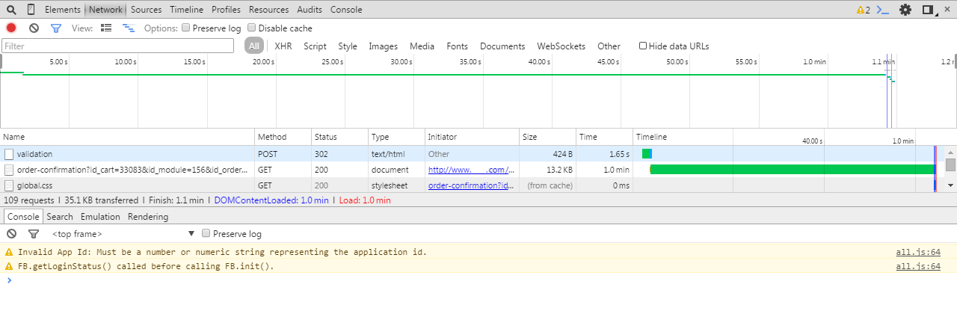This screenshot has width=957, height=317.
Task: Switch to the Timeline panel
Action: [x=186, y=10]
